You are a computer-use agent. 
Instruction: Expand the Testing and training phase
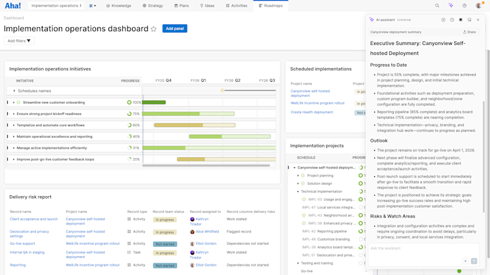[298, 263]
